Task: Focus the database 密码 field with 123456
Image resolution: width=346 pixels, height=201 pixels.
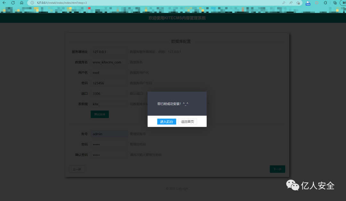Action: tap(109, 83)
